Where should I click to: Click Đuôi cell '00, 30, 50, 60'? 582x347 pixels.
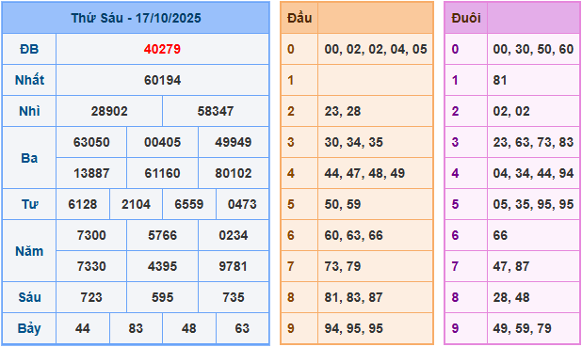pyautogui.click(x=533, y=49)
